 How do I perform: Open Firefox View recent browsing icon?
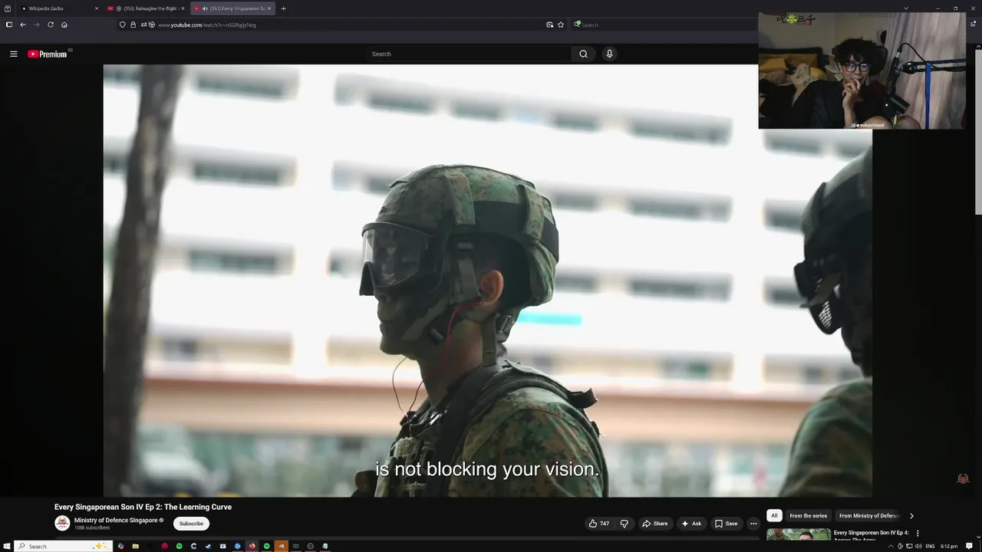pos(8,8)
